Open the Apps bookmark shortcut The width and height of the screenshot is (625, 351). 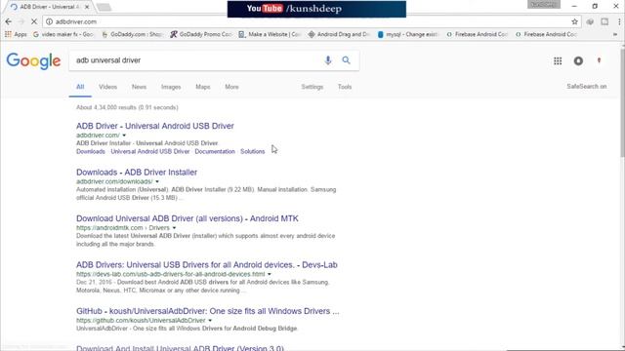tap(16, 35)
